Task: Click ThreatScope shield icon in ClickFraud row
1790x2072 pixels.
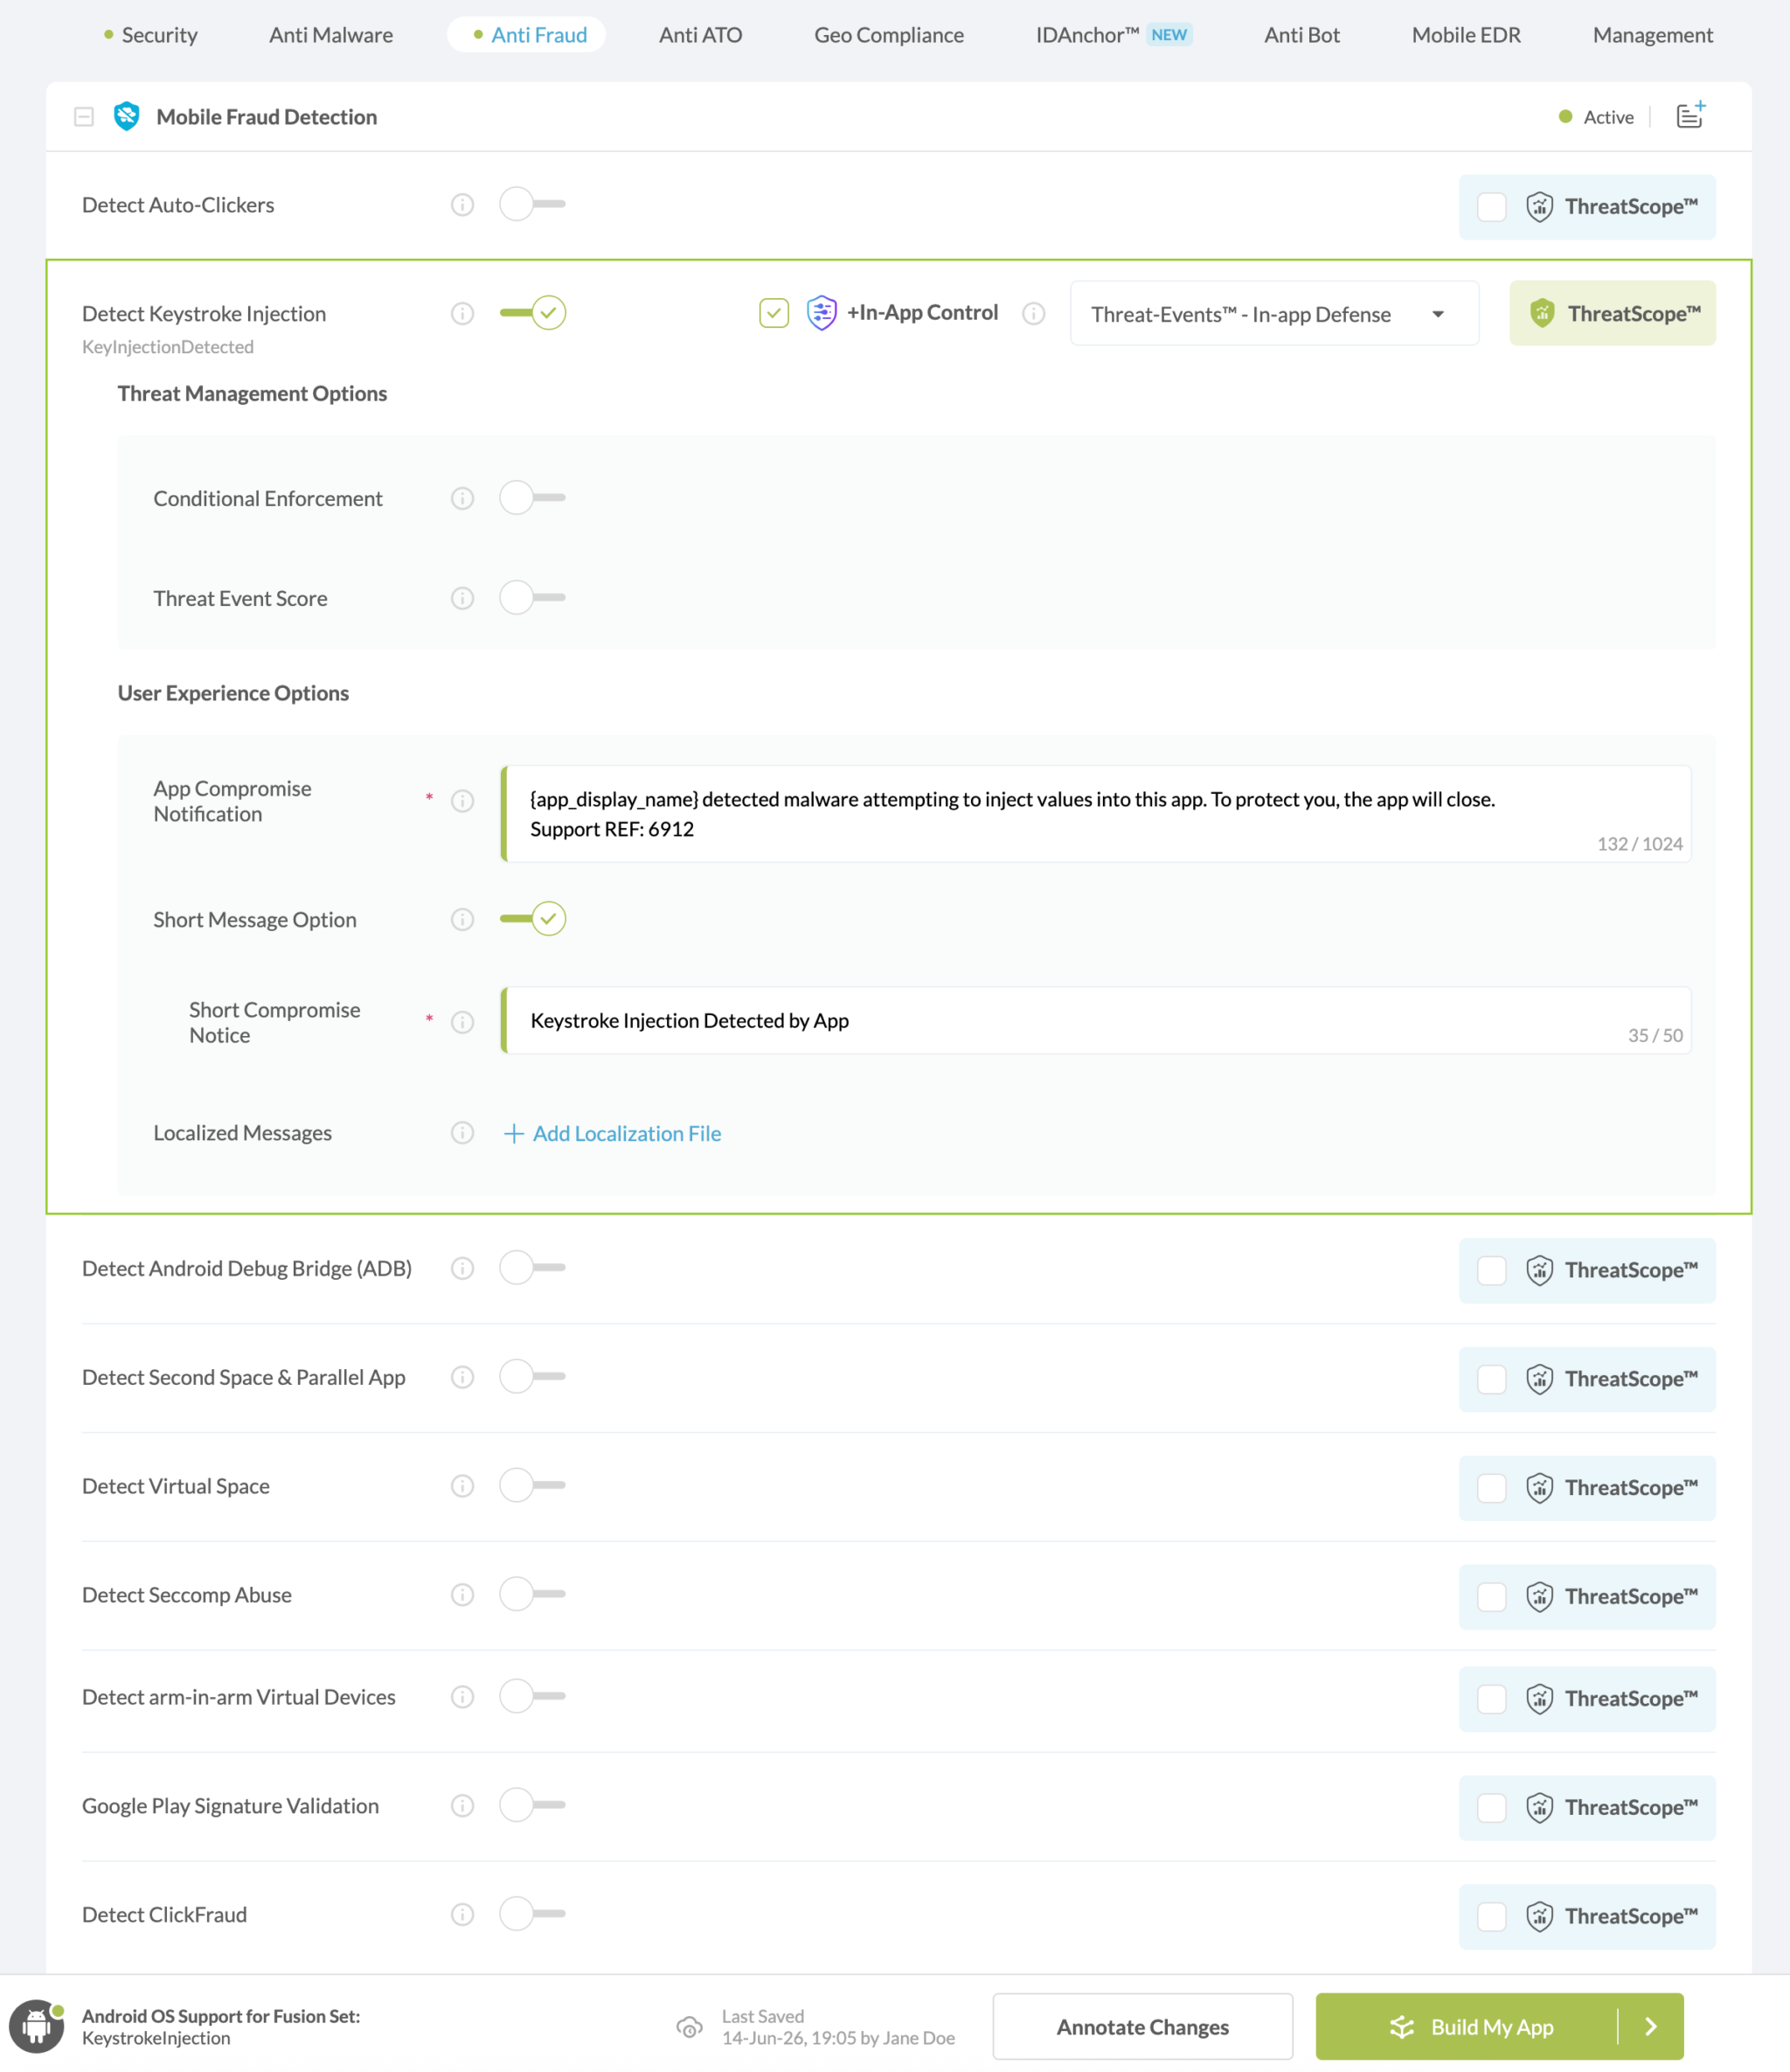Action: coord(1540,1917)
